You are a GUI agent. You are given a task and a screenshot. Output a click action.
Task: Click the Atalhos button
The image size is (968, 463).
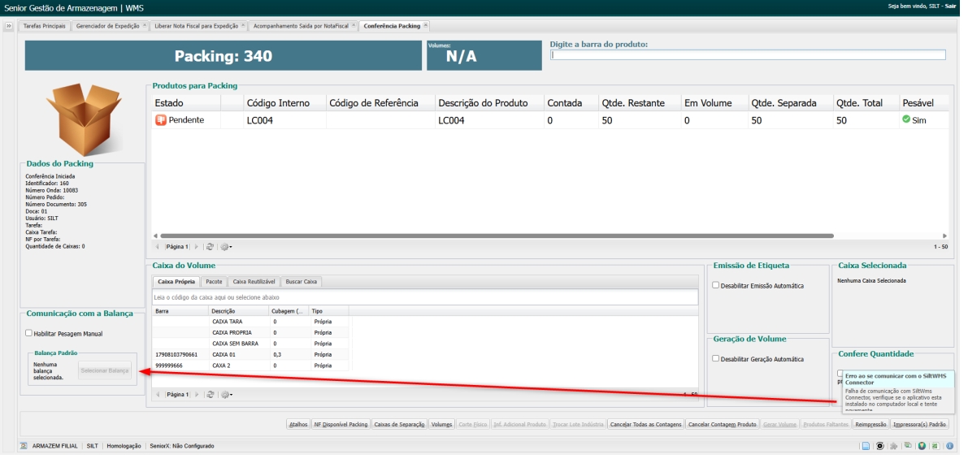point(299,425)
